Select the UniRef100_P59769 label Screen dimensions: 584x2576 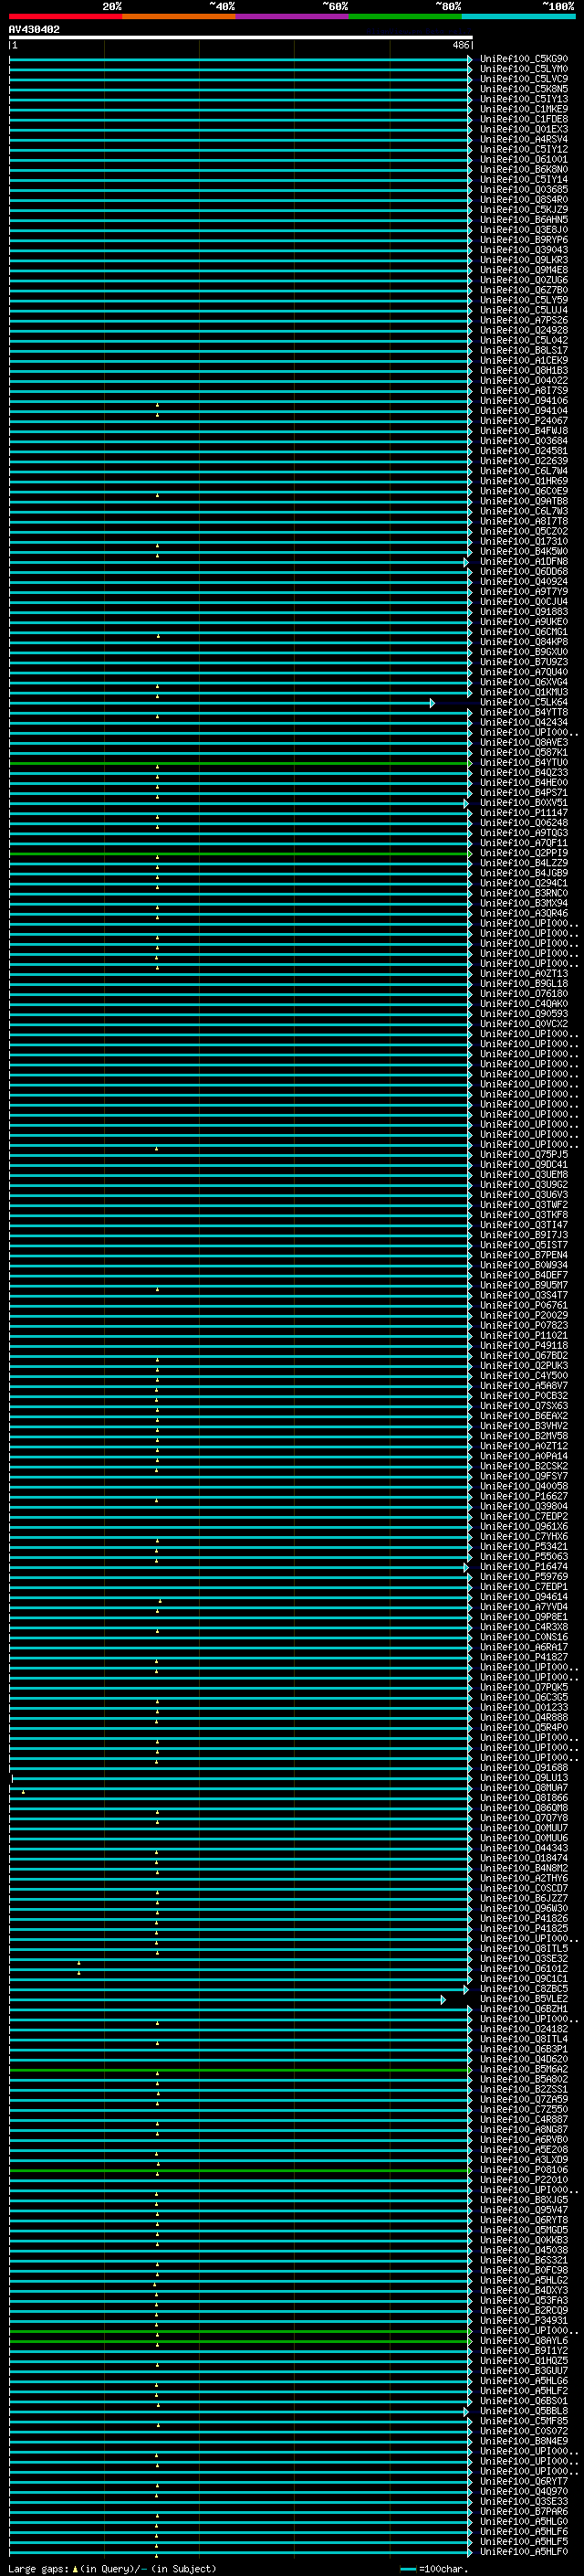tap(524, 1577)
